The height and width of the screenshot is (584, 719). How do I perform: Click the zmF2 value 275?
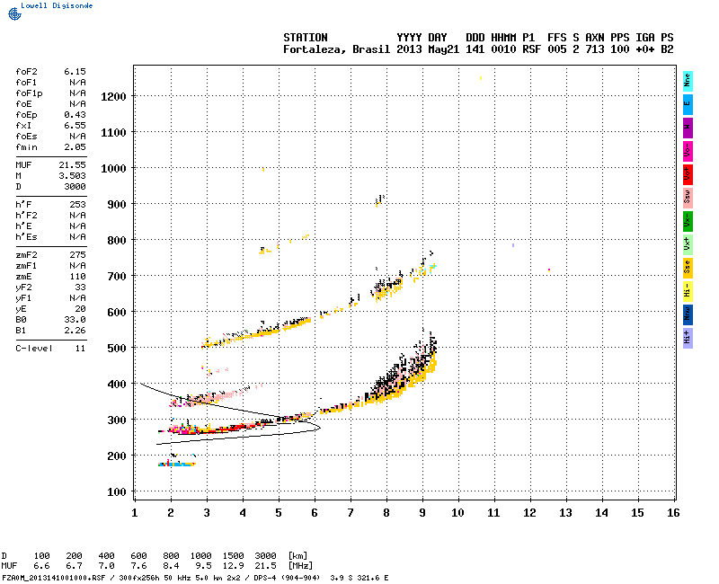77,255
